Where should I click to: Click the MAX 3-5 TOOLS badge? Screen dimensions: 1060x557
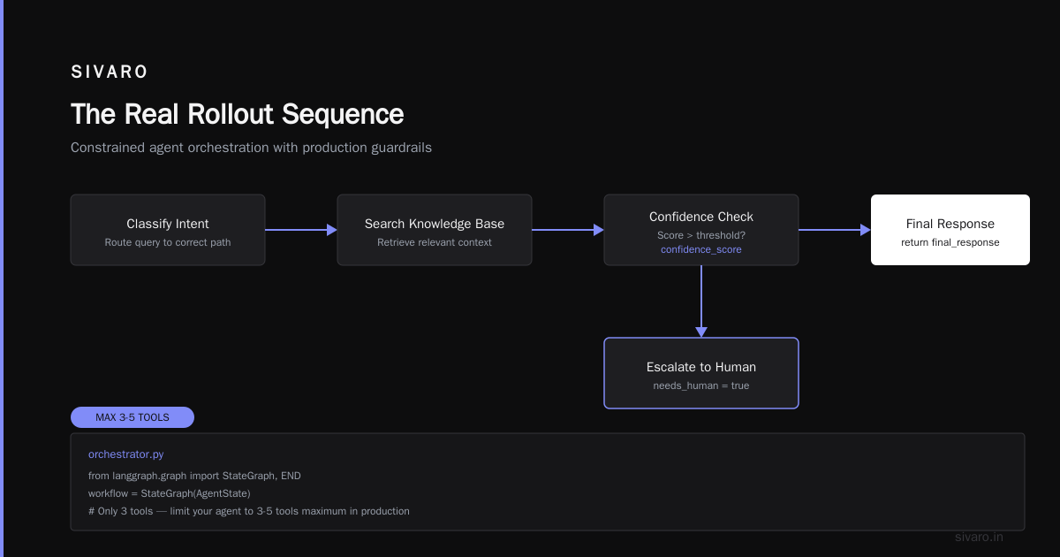(x=132, y=417)
